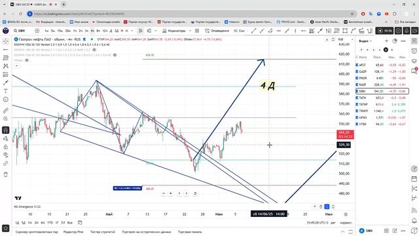419x236 pixels.
Task: Add a symbol to the watchlist
Action: click(x=386, y=41)
